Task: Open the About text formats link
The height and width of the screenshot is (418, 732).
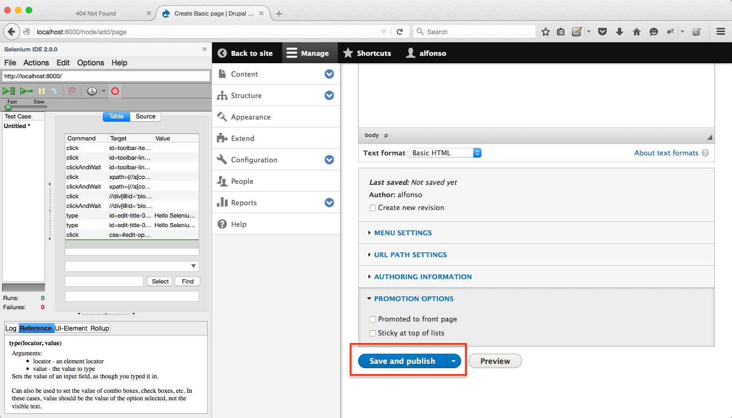Action: [x=666, y=153]
